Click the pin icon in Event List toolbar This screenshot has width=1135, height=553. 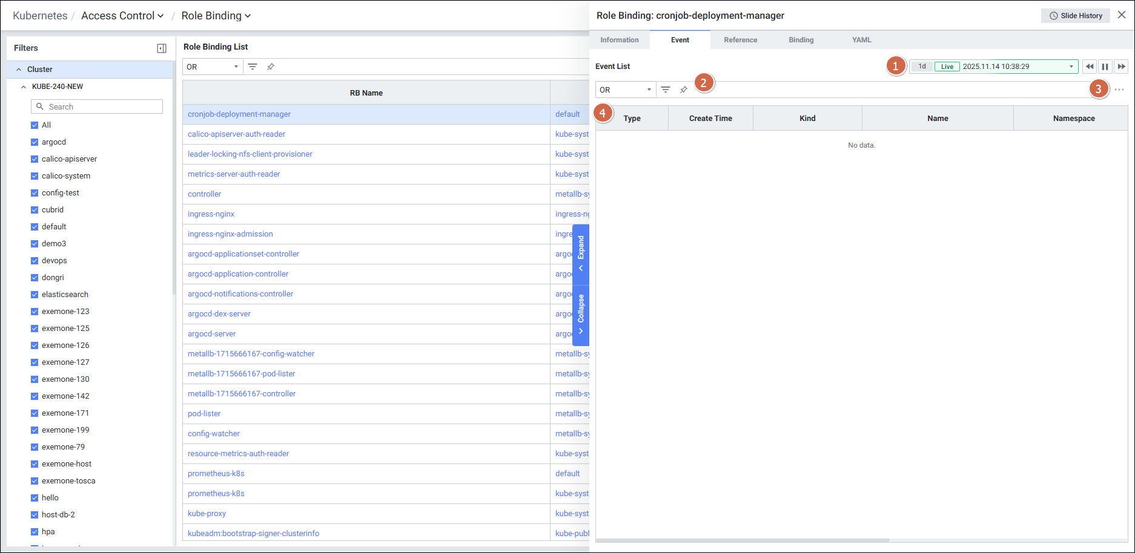(x=684, y=90)
